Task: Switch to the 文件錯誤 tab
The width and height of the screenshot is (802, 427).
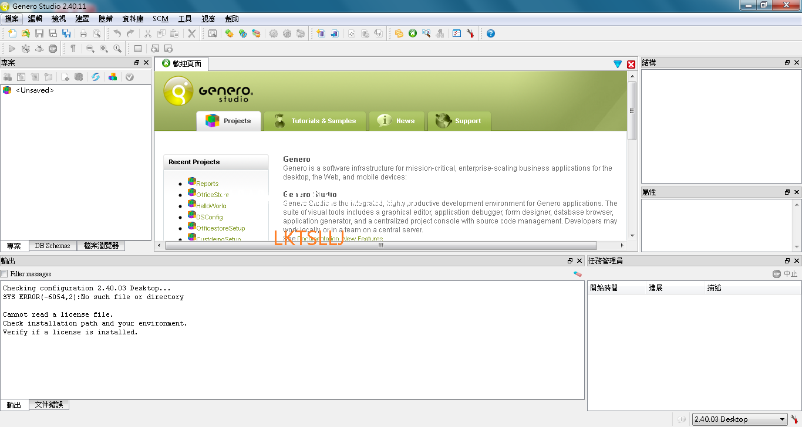Action: tap(49, 405)
